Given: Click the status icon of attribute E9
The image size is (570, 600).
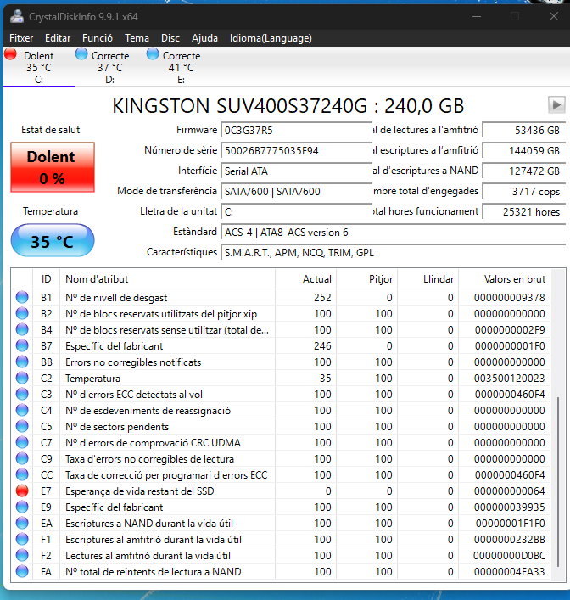Looking at the screenshot, I should tap(22, 507).
